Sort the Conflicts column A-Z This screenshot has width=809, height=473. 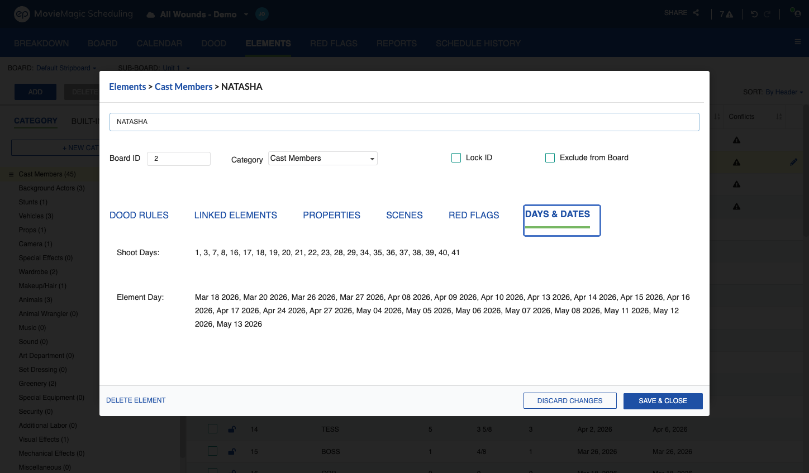pos(779,117)
